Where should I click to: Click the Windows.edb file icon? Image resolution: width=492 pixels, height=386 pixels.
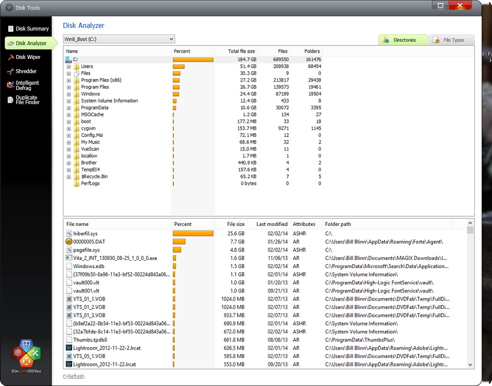pos(69,266)
